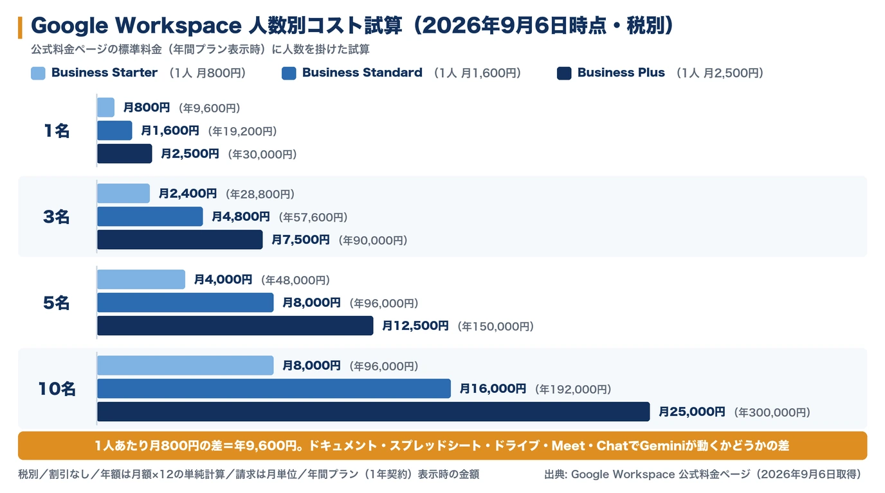
Task: Click the "月1,600円" value label
Action: (x=170, y=131)
